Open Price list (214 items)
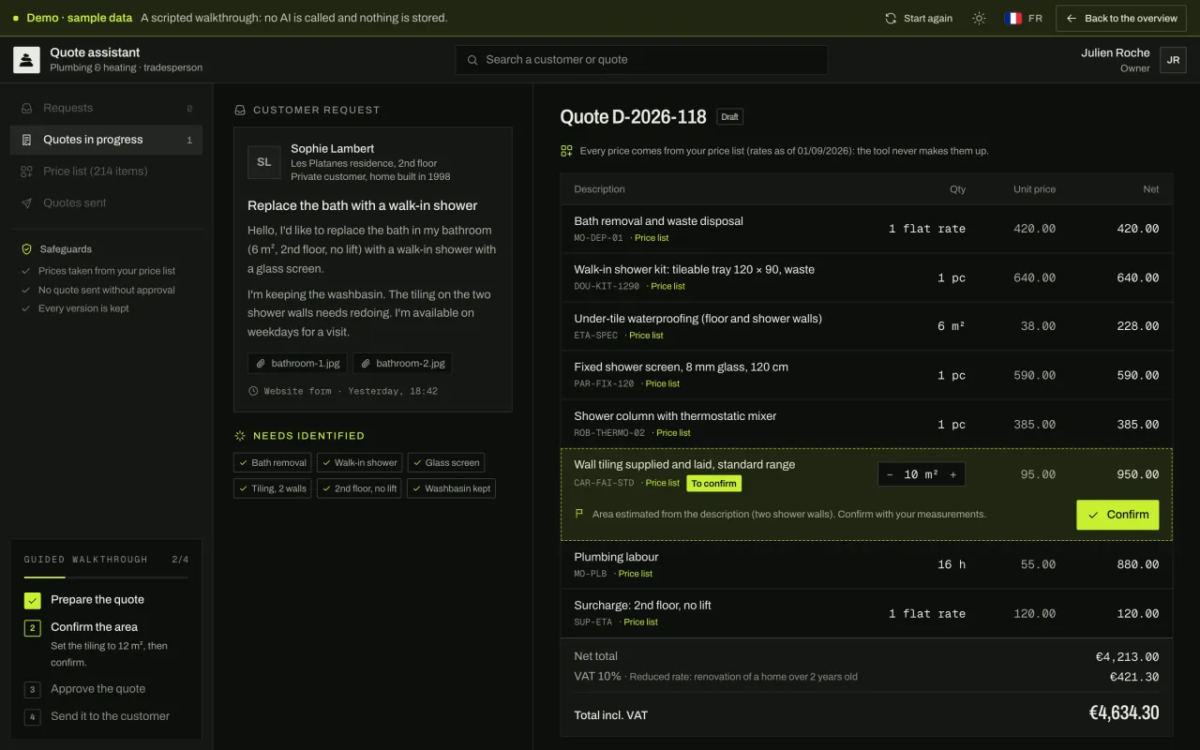1200x750 pixels. tap(106, 172)
